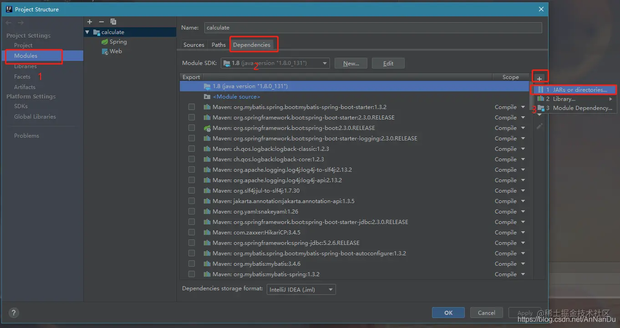Collapse the calculate module tree node
The height and width of the screenshot is (328, 620).
pos(87,32)
